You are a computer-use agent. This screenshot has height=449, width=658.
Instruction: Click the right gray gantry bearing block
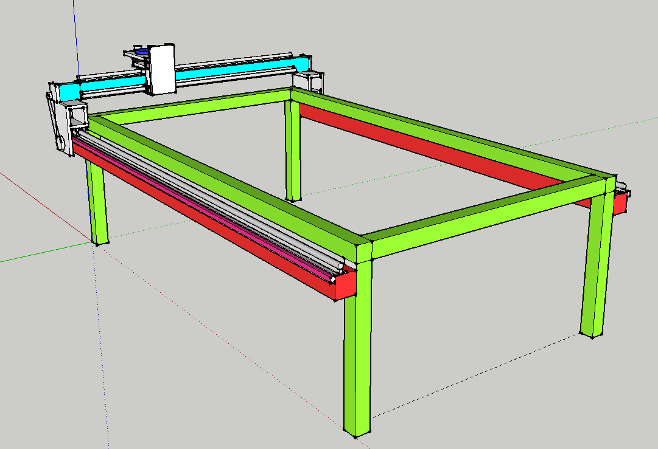pos(309,81)
